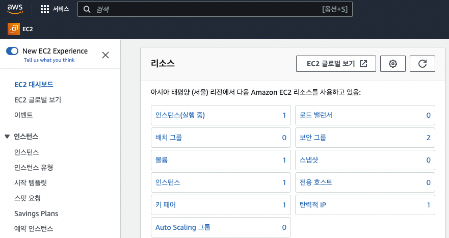Open 스팟 요청 in sidebar
449x238 pixels.
click(x=28, y=198)
